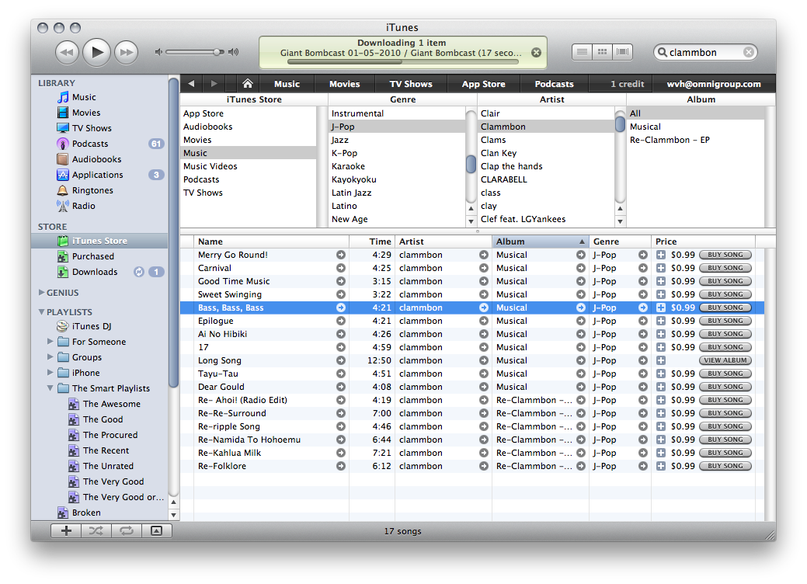Click the search field containing clammbon

pyautogui.click(x=705, y=52)
